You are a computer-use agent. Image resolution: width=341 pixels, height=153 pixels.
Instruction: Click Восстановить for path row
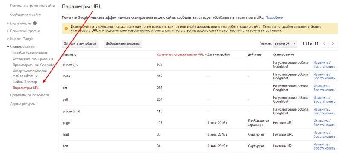[x=324, y=102]
